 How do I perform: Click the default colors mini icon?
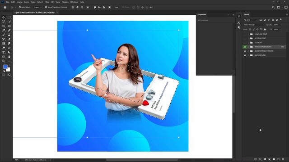(4, 71)
